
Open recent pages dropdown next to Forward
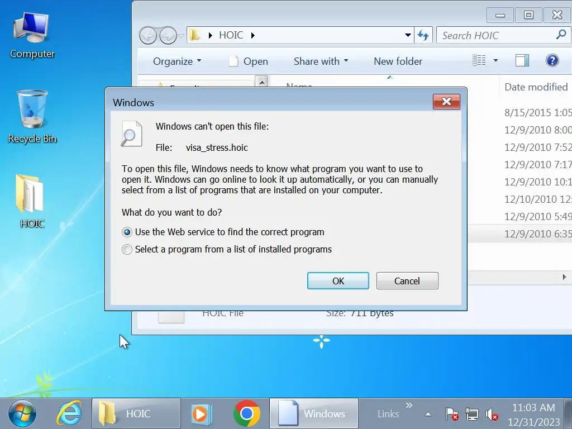point(180,36)
